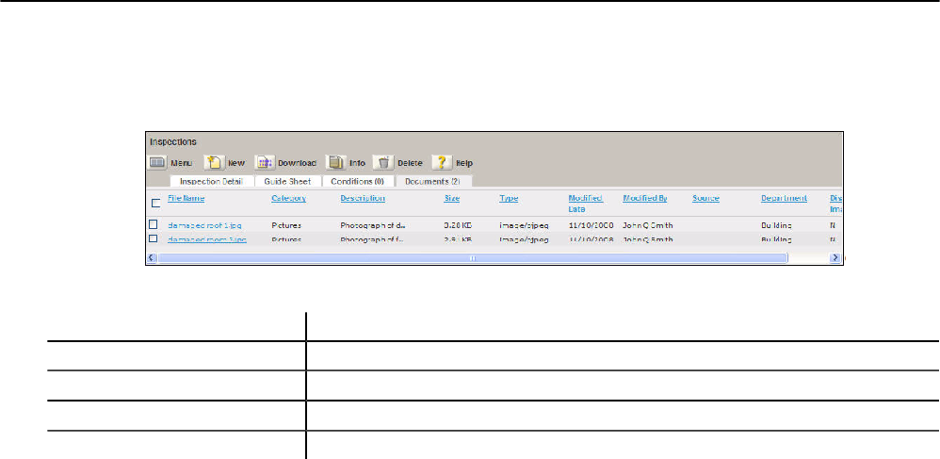Click the horizontal scrollbar left arrow
Image resolution: width=940 pixels, height=459 pixels.
(152, 258)
